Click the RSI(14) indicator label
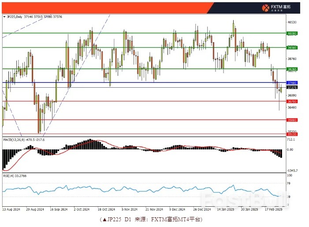Screen dimensions: 309x227 9,176
